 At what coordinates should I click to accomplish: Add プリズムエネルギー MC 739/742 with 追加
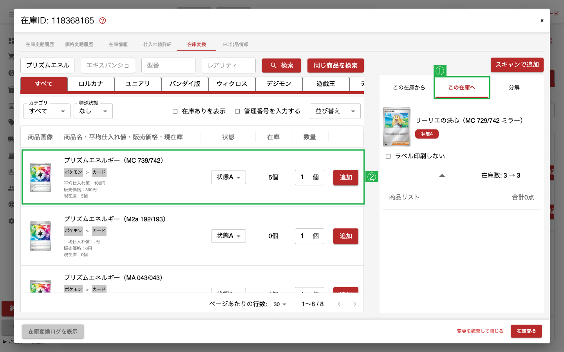point(346,178)
